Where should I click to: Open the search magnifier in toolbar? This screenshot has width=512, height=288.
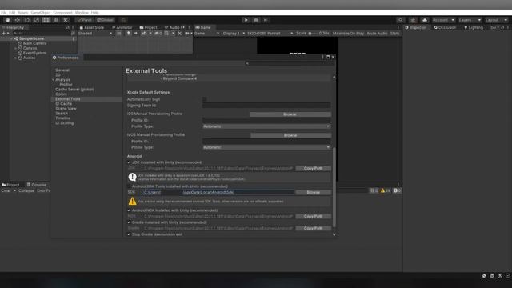400,20
